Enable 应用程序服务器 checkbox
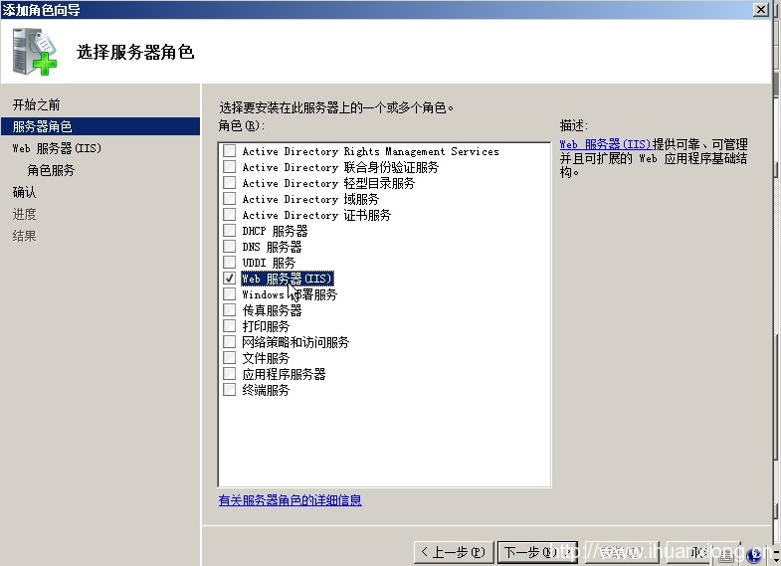The height and width of the screenshot is (566, 781). (x=229, y=374)
